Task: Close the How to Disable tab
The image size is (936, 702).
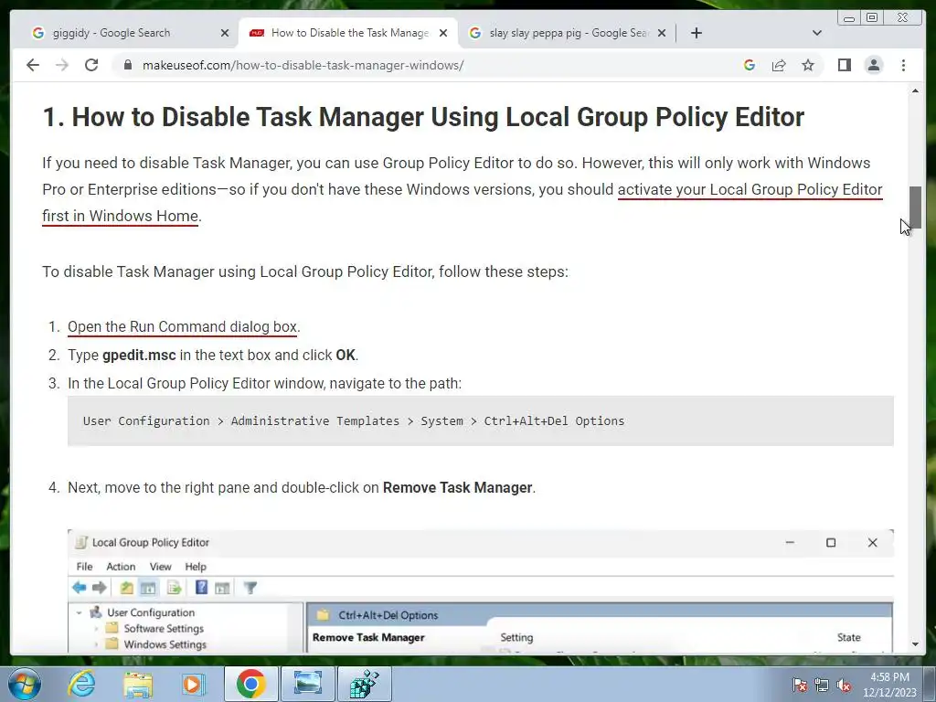Action: 443,33
